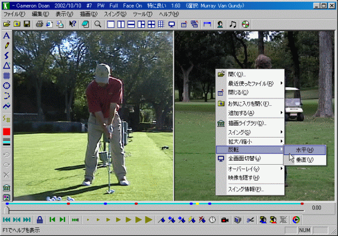Open the 編集(E) menu
The image size is (338, 236).
[x=40, y=14]
